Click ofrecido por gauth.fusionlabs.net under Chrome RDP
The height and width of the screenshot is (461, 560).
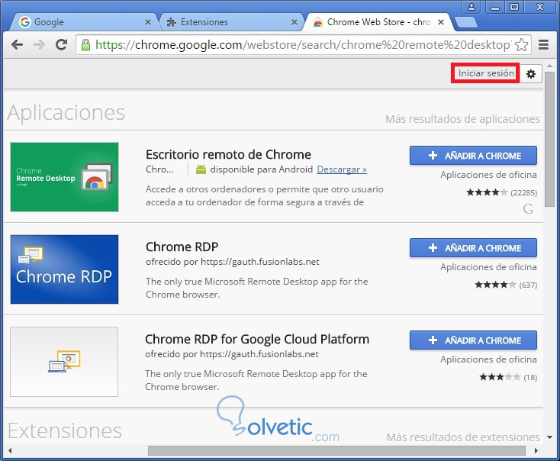click(233, 262)
